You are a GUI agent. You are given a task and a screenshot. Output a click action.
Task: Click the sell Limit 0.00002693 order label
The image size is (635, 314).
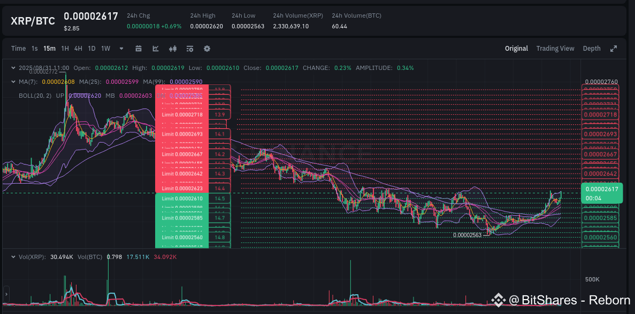pos(182,134)
